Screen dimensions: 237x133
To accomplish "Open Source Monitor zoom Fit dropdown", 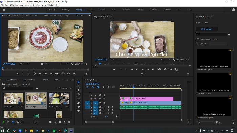I will [x=24, y=64].
